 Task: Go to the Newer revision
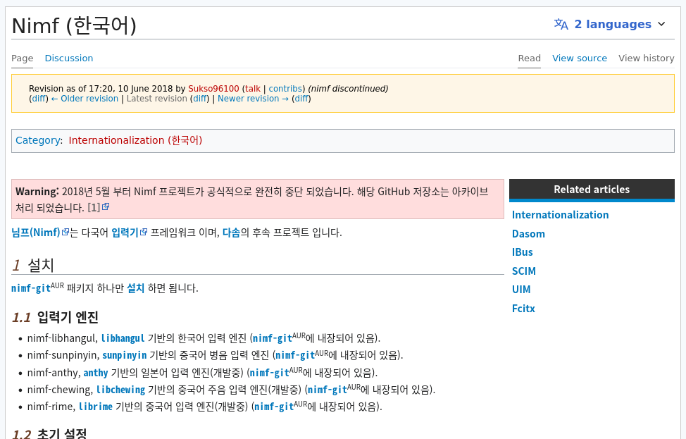(x=253, y=99)
